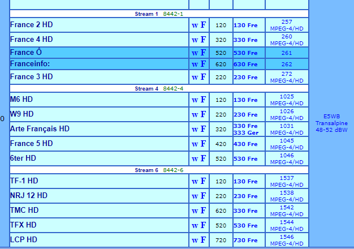Open the w link in LCP HD row

(x=195, y=241)
